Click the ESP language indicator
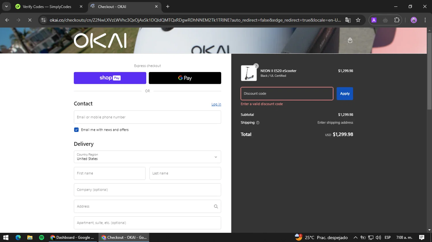The width and height of the screenshot is (432, 242). click(x=388, y=237)
